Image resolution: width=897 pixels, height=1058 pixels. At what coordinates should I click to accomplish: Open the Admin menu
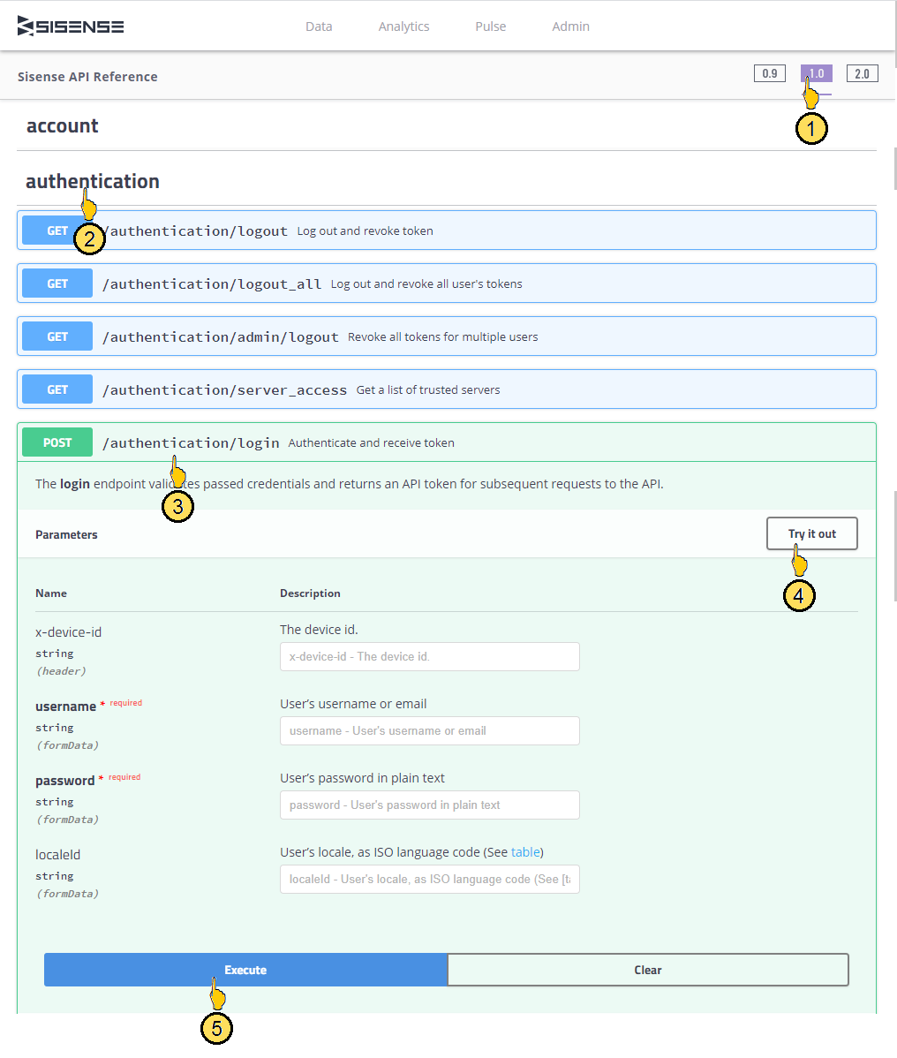tap(570, 26)
